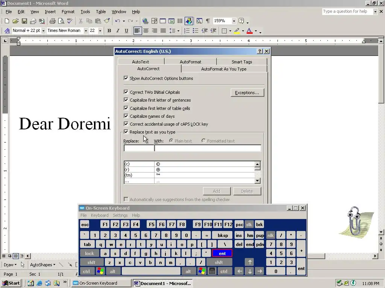This screenshot has width=385, height=288.
Task: Toggle nlk key on On-Screen Keyboard
Action: [x=271, y=235]
